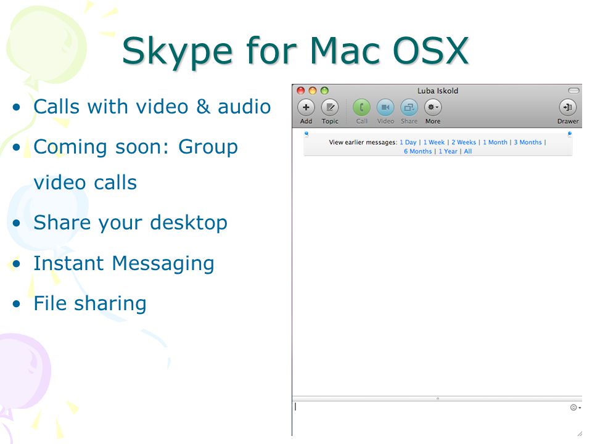
Task: Show messages from 2 Weeks
Action: coord(464,142)
